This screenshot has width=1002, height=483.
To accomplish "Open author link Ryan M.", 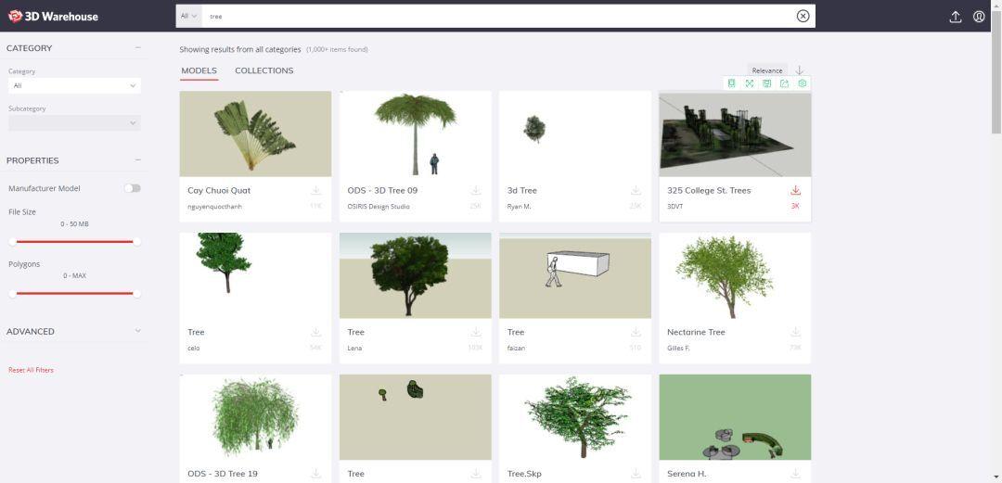I will click(519, 207).
